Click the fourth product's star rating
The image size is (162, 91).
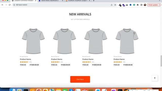(118, 62)
